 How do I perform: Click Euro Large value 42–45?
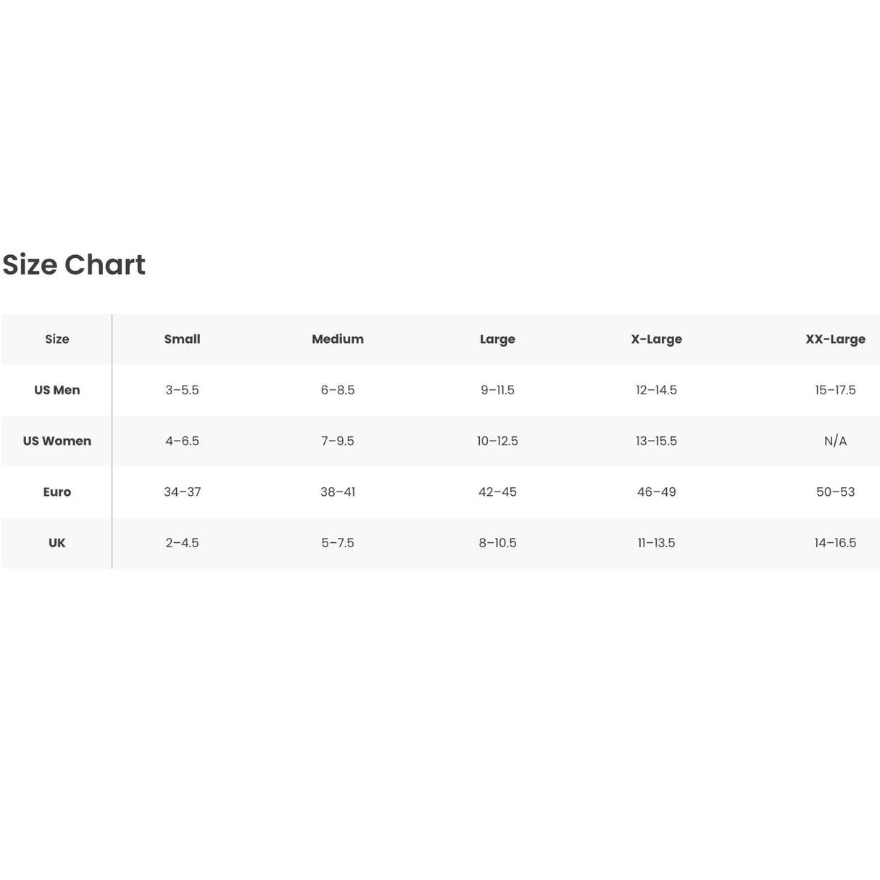(x=497, y=492)
